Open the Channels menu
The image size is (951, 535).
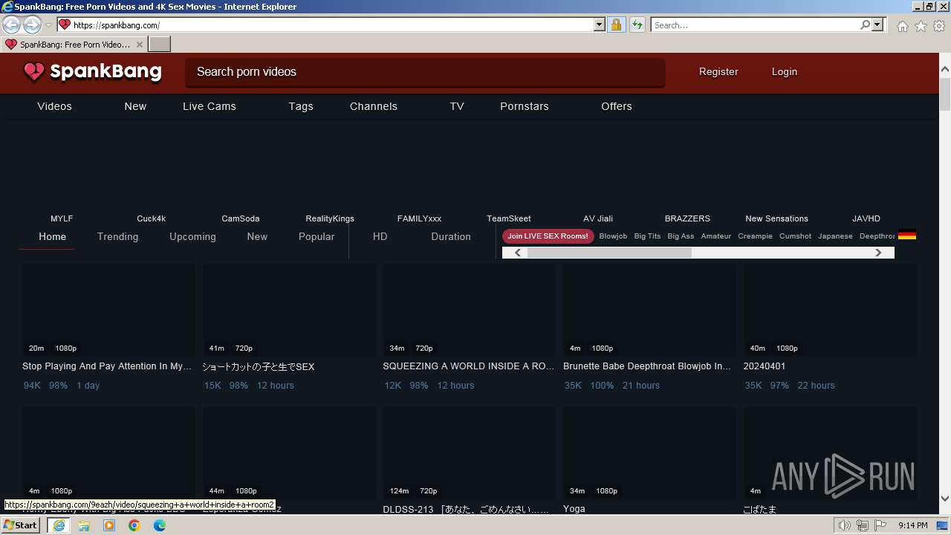click(374, 106)
